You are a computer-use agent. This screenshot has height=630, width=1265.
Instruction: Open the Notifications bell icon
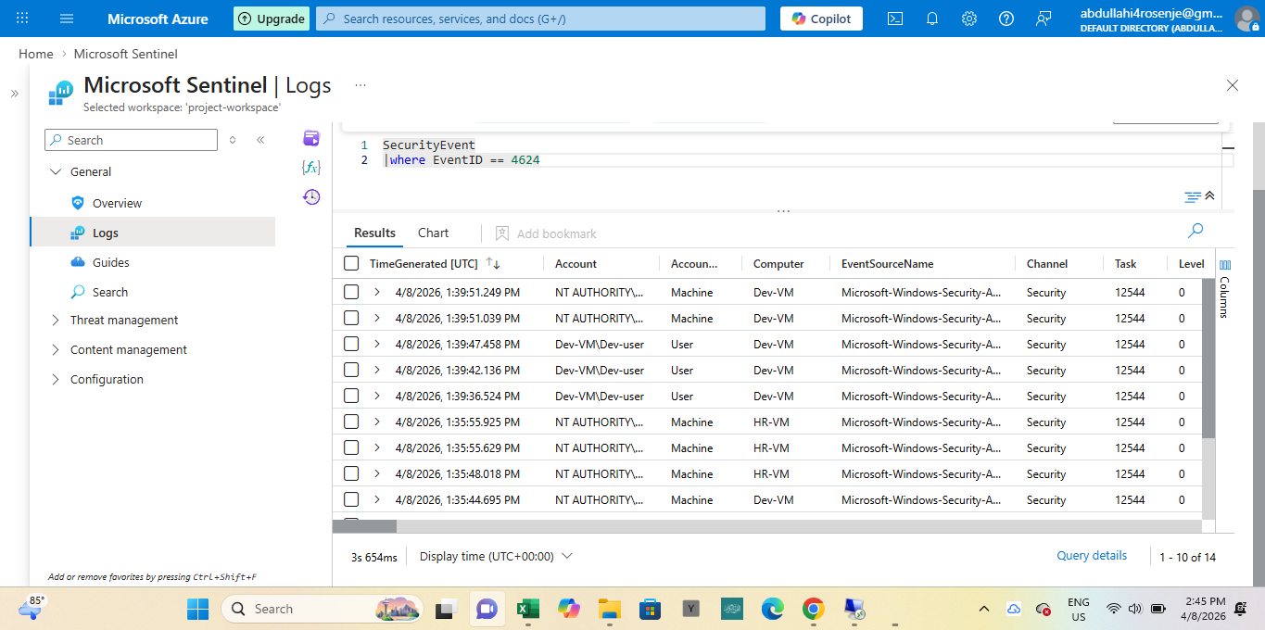tap(932, 19)
